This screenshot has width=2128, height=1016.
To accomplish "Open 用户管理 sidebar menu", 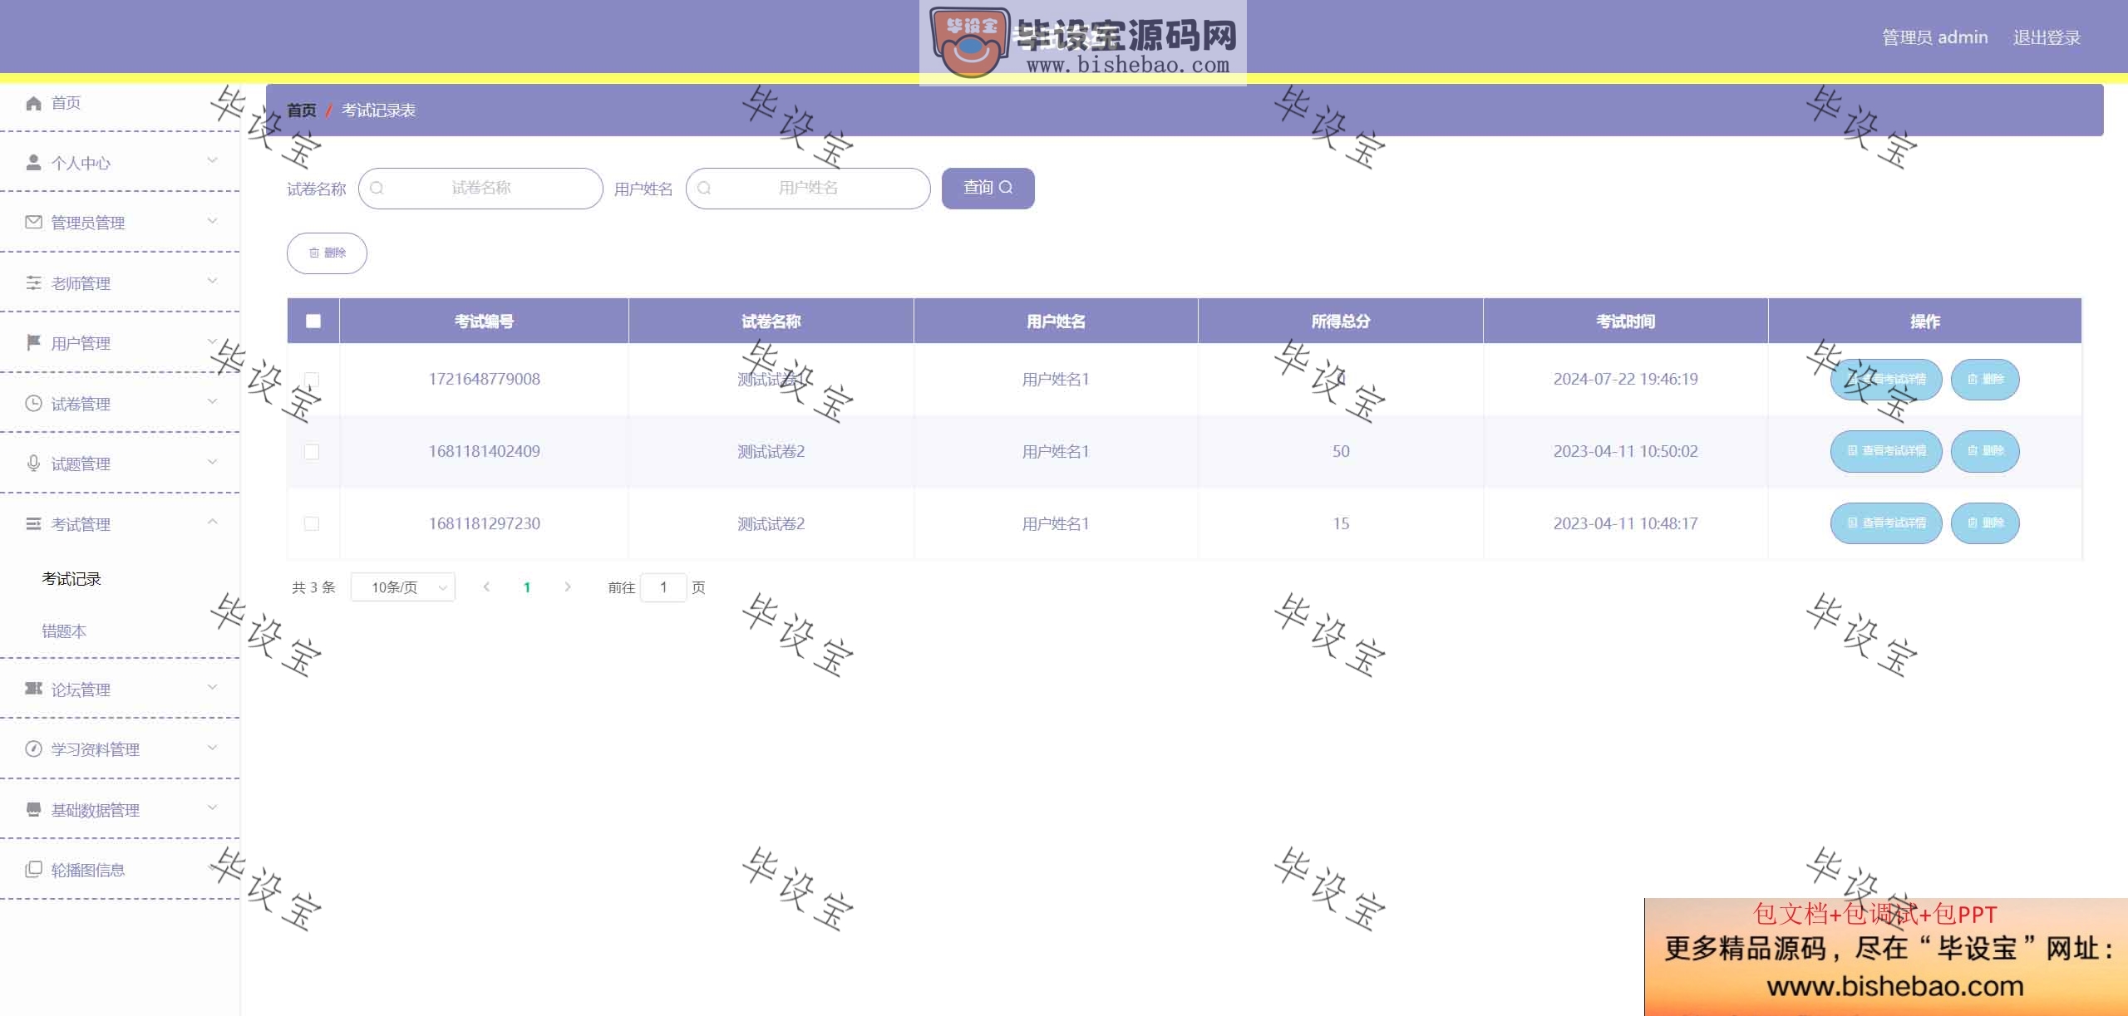I will pos(120,343).
